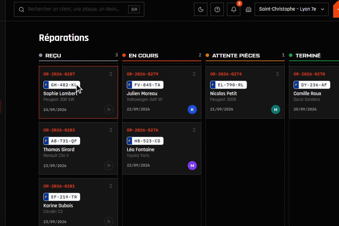The image size is (339, 226).
Task: Toggle dark mode with the moon icon
Action: [x=201, y=9]
